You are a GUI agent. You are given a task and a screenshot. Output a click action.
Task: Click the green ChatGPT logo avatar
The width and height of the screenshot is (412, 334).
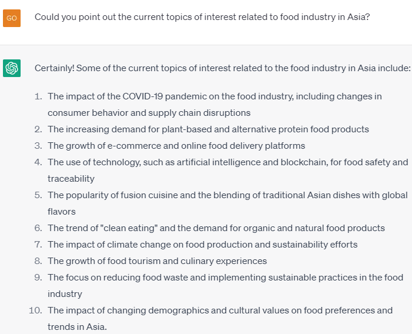tap(12, 68)
